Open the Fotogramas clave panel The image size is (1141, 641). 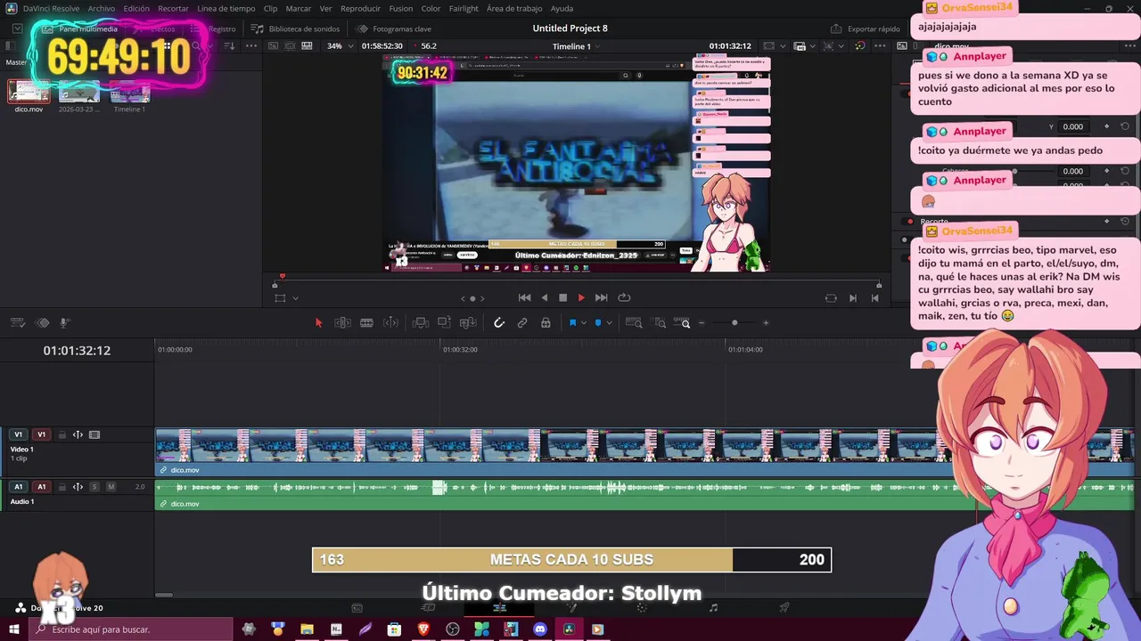(x=395, y=28)
